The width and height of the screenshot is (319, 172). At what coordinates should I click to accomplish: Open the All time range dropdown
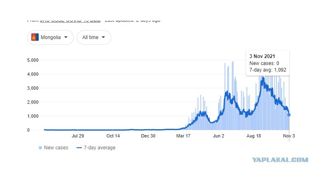coord(94,37)
